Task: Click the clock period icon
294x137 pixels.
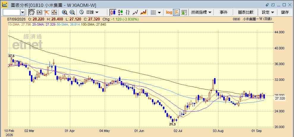Action: coord(81,12)
